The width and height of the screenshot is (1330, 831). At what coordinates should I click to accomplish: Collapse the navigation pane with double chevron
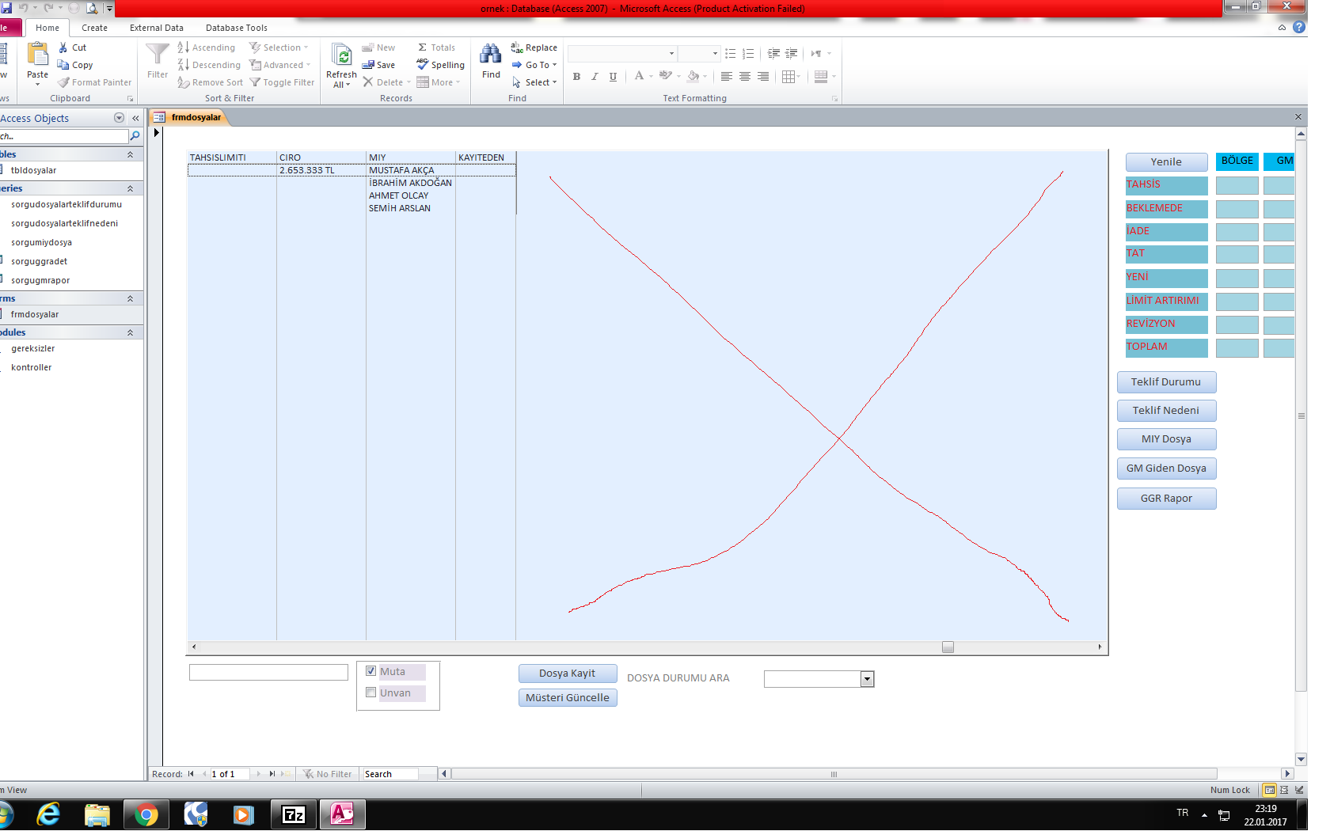point(135,118)
